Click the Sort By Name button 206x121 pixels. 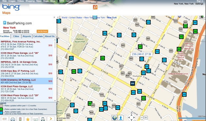[x=42, y=31]
